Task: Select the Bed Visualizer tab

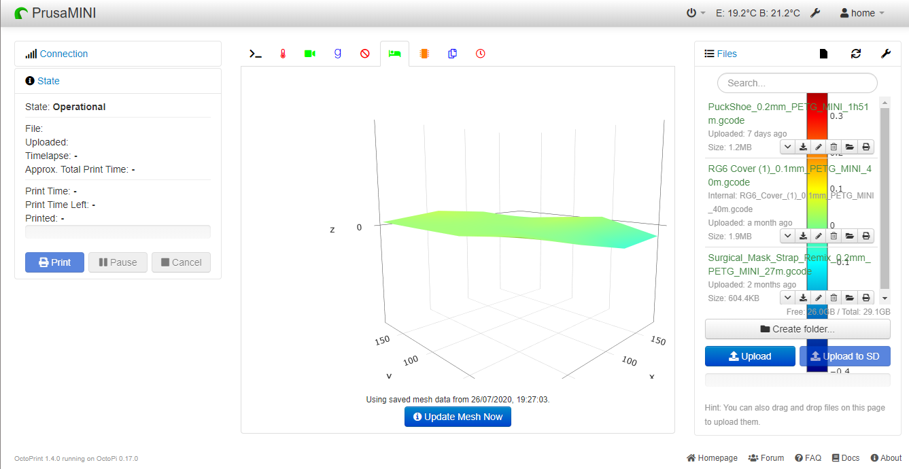Action: (x=394, y=54)
